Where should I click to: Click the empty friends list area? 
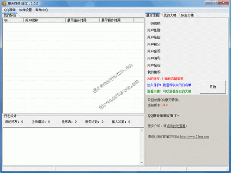pyautogui.click(x=73, y=68)
